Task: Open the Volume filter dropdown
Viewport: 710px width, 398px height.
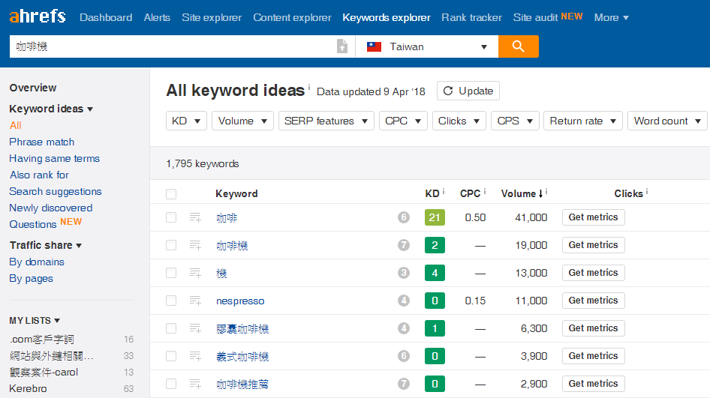Action: click(x=242, y=121)
